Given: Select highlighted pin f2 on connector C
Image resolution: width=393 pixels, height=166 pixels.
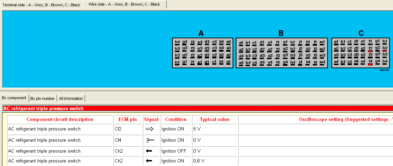Looking at the screenshot, I should pos(370,49).
